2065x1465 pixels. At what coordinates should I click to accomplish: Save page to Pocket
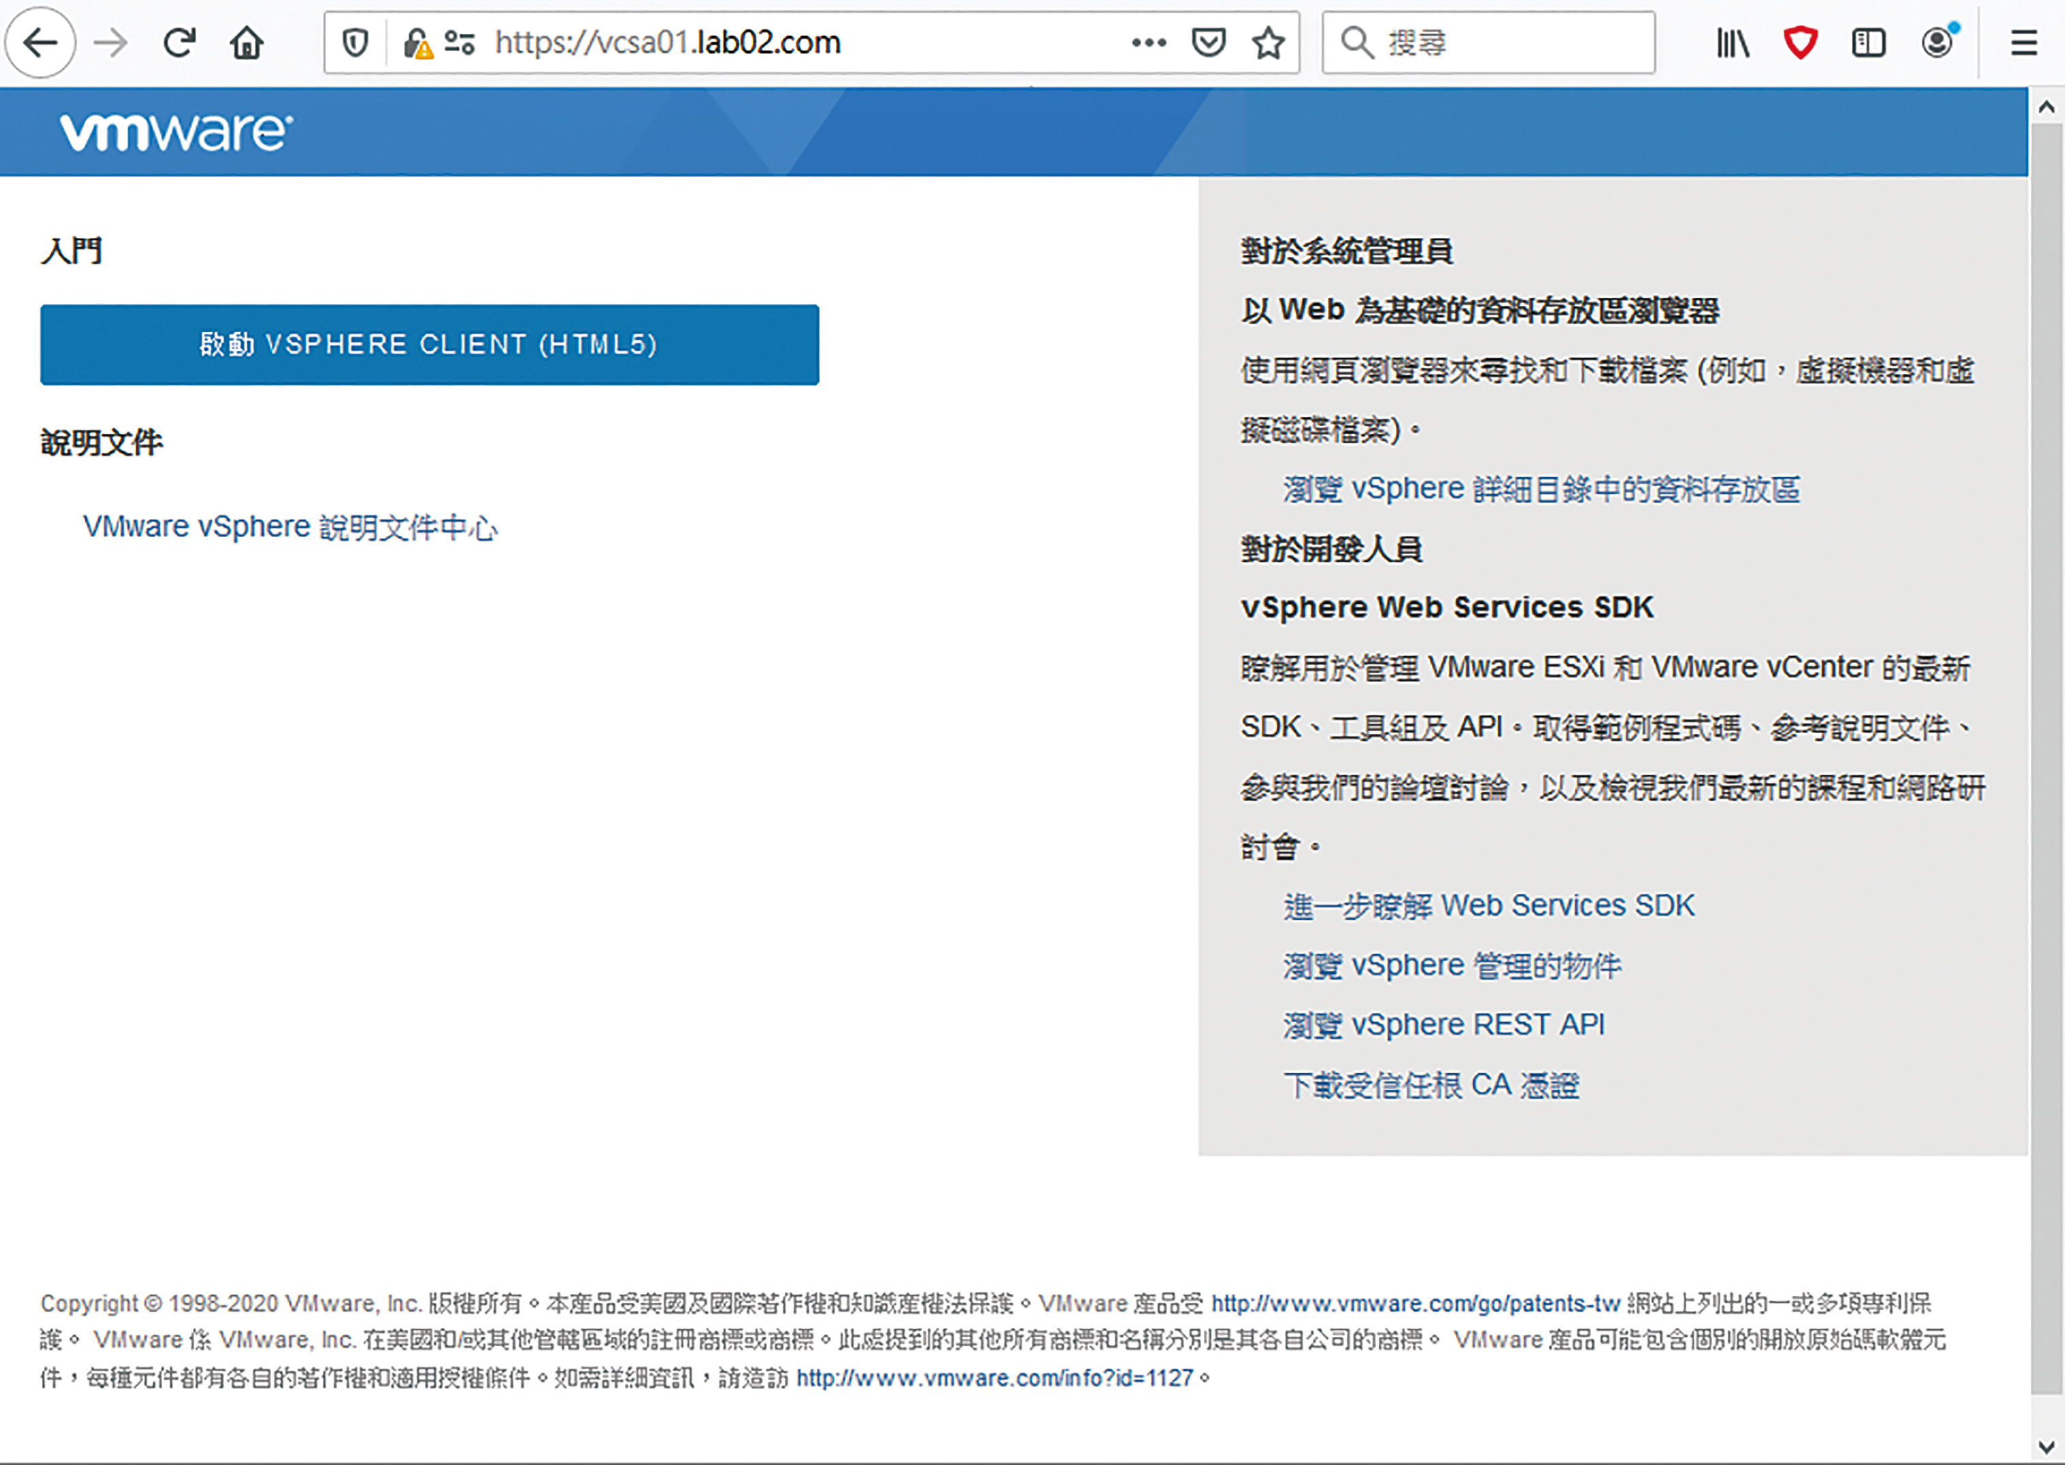[x=1209, y=42]
